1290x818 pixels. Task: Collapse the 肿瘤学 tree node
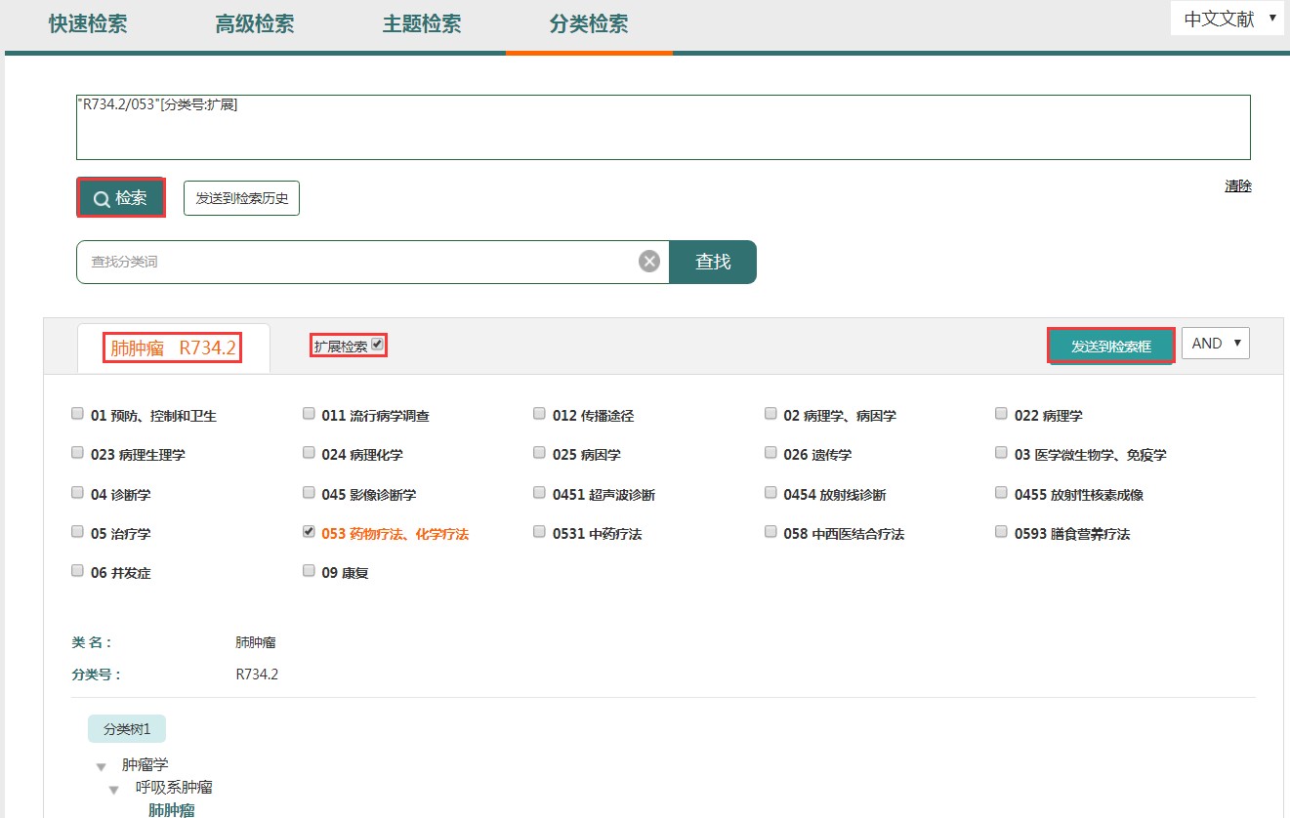click(101, 767)
